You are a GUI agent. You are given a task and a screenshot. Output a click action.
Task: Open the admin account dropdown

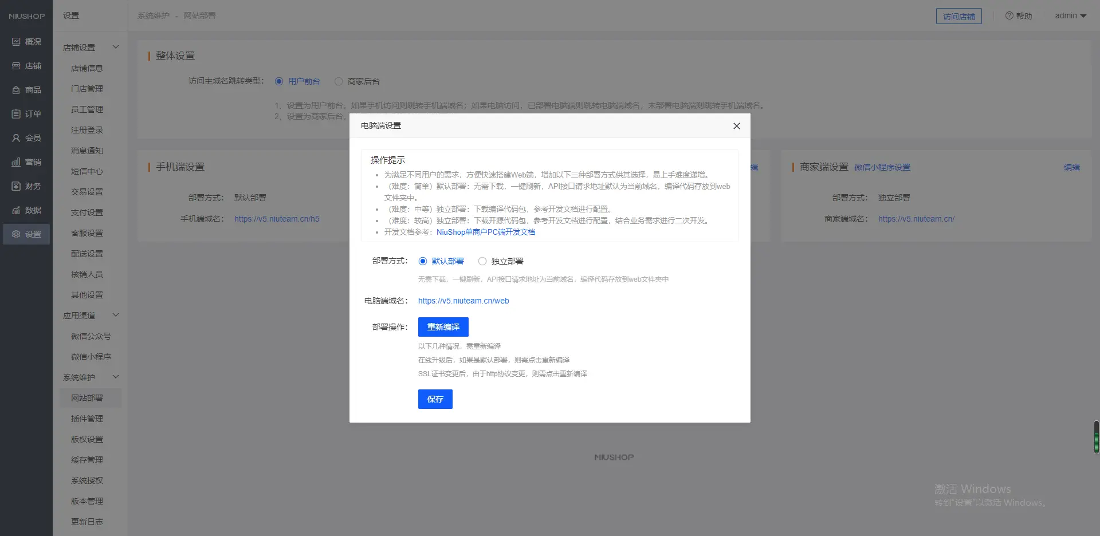point(1070,16)
